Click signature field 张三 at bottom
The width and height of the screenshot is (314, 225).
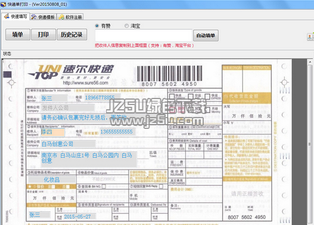39,215
